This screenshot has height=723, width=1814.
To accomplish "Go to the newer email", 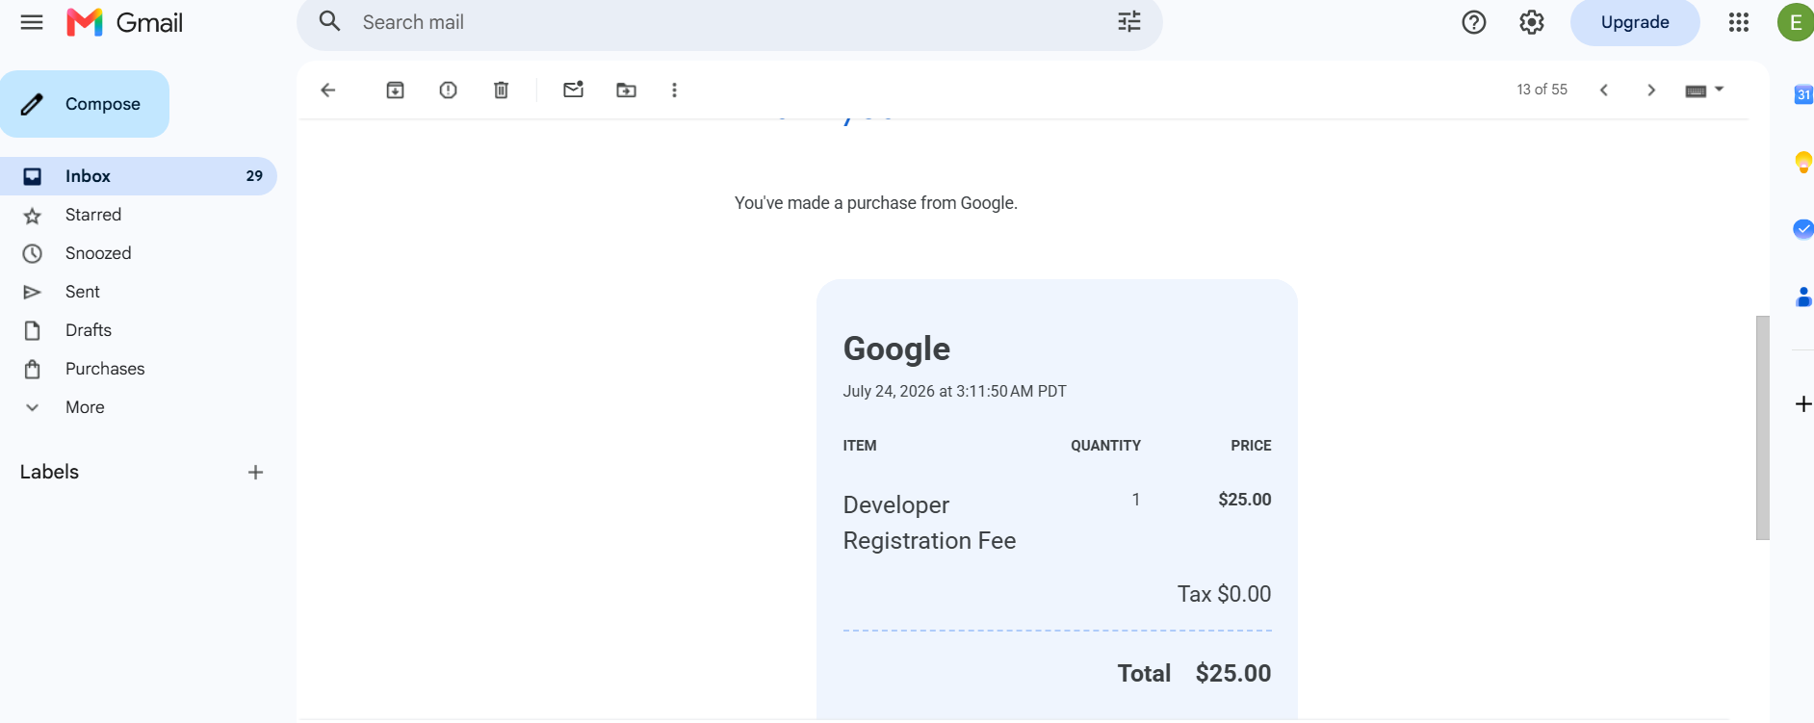I will [1604, 90].
